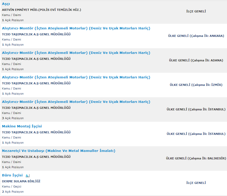Screen dimensions: 227x196
Task: Click ÜLKE GENELİ Çalışma İli: İZMİR label
Action: click(x=196, y=85)
